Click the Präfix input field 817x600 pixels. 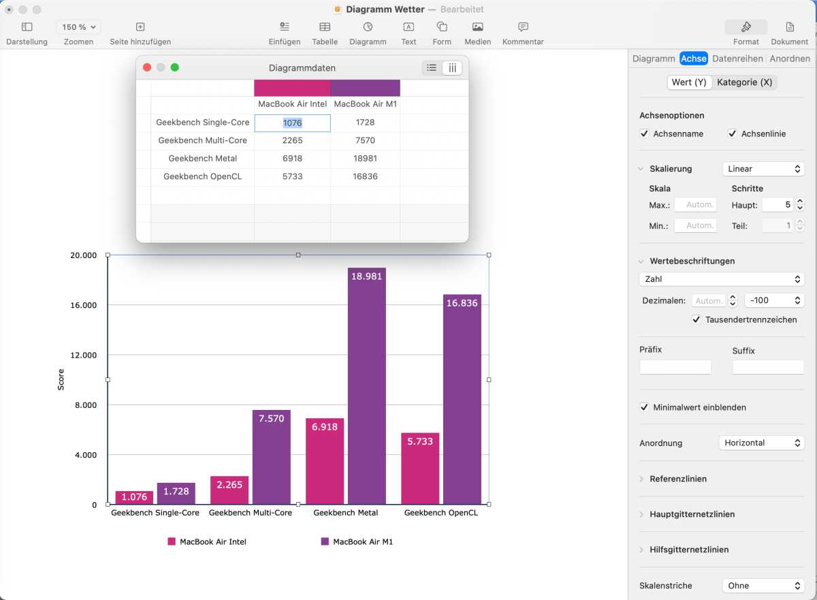click(675, 367)
